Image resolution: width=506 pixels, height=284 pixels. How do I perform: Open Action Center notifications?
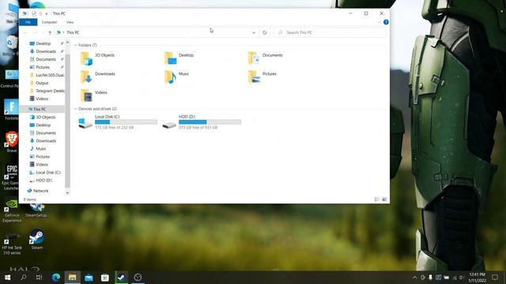pos(495,277)
